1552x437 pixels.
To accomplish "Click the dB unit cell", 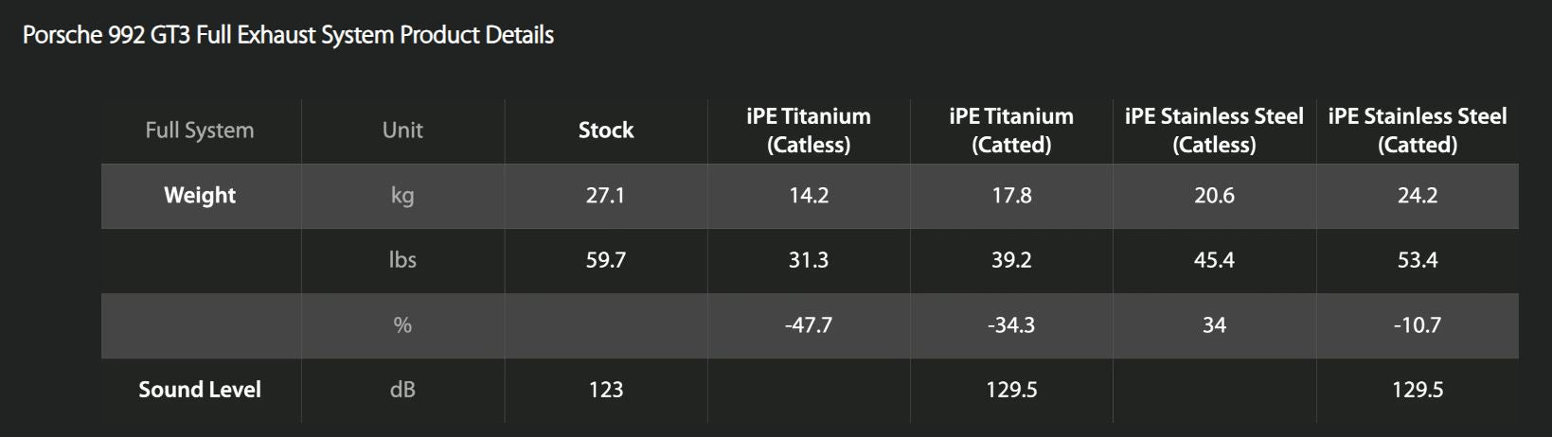I will pyautogui.click(x=402, y=390).
